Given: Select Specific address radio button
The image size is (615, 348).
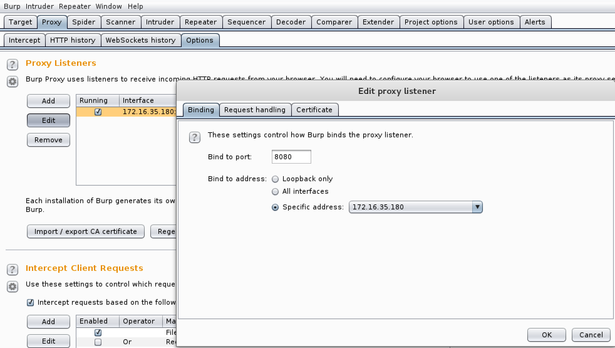Looking at the screenshot, I should pos(275,207).
